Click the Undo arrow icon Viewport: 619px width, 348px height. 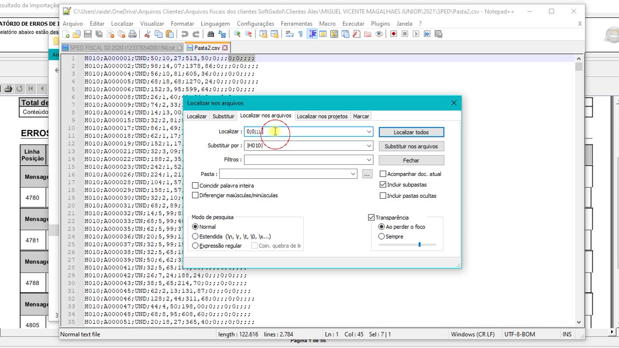(x=184, y=34)
